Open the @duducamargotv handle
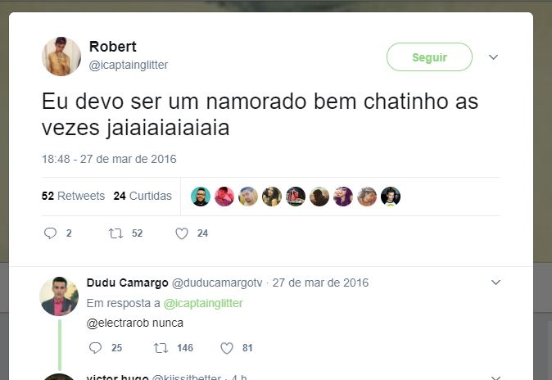Image resolution: width=552 pixels, height=380 pixels. click(x=217, y=283)
